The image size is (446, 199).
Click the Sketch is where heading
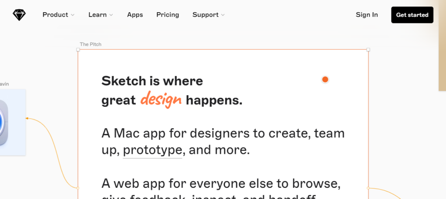[x=152, y=81]
